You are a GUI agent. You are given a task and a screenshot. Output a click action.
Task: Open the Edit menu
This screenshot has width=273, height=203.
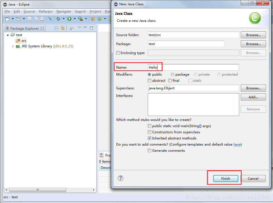17,11
